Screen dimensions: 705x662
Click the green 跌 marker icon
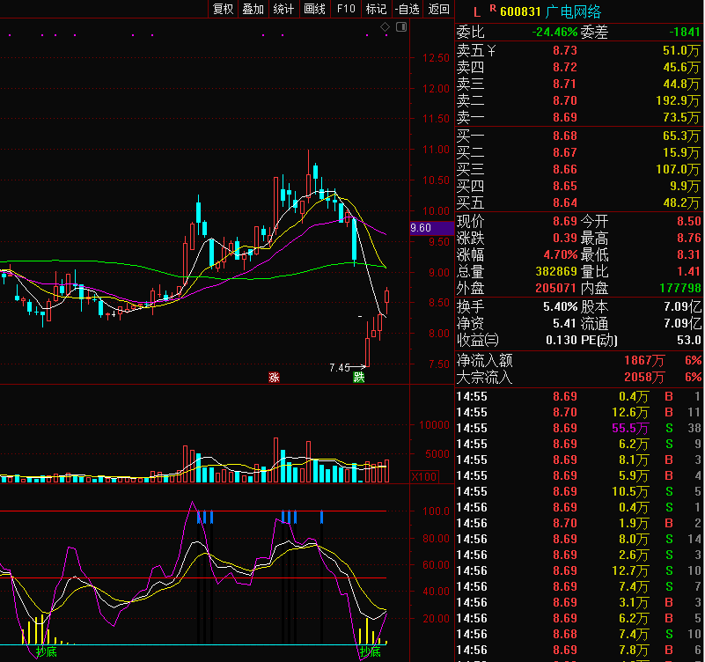click(x=358, y=378)
